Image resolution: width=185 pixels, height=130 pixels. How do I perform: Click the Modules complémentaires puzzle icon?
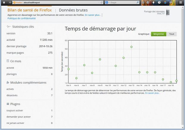[x=8, y=82]
